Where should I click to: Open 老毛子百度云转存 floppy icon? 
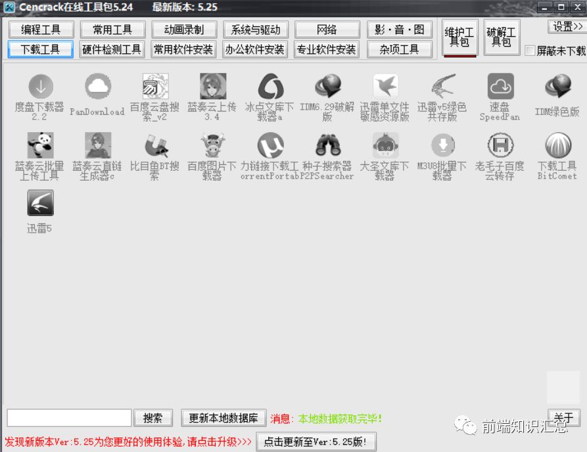click(x=500, y=145)
